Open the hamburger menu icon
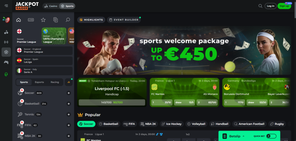 (6, 6)
